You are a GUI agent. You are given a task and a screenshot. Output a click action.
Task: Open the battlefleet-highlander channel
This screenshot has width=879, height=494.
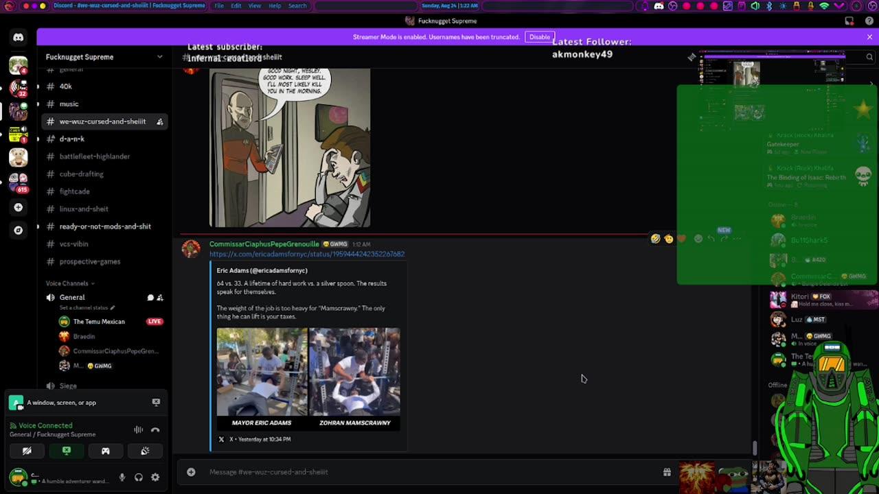[x=104, y=156]
